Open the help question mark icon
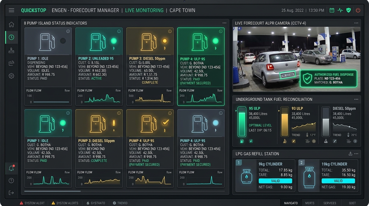The height and width of the screenshot is (206, 369). 11,181
